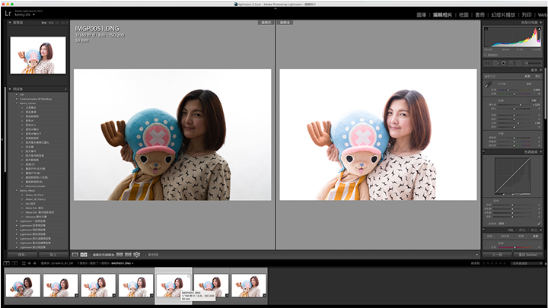Click copy Before settings to After icon
Screen dimensions: 548x308
119,255
